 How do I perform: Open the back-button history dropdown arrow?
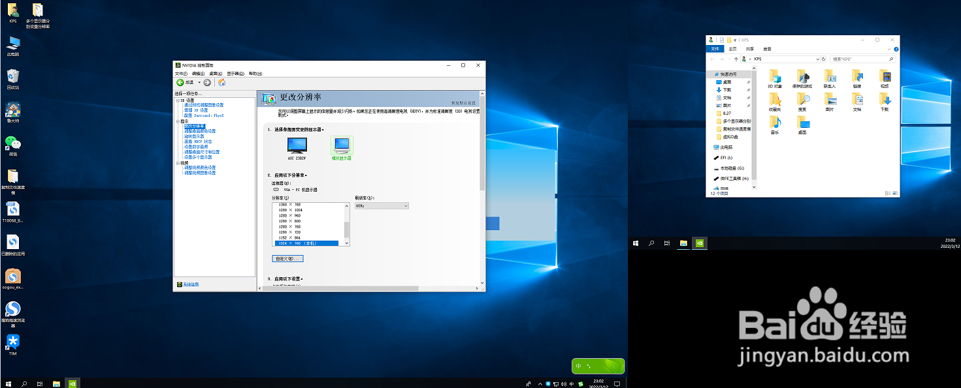pos(199,82)
